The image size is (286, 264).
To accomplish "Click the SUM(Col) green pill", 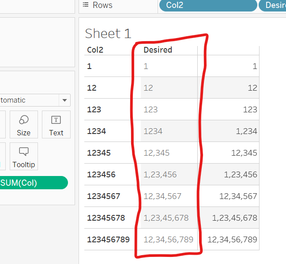I will pyautogui.click(x=34, y=183).
